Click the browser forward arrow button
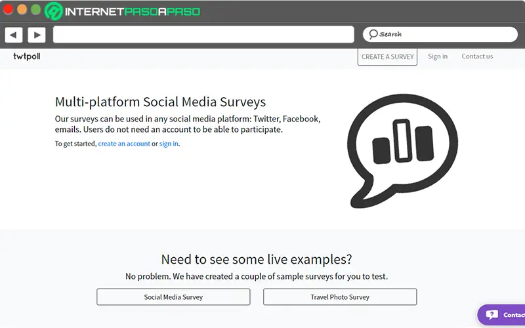Screen dimensions: 525x328 coord(36,35)
